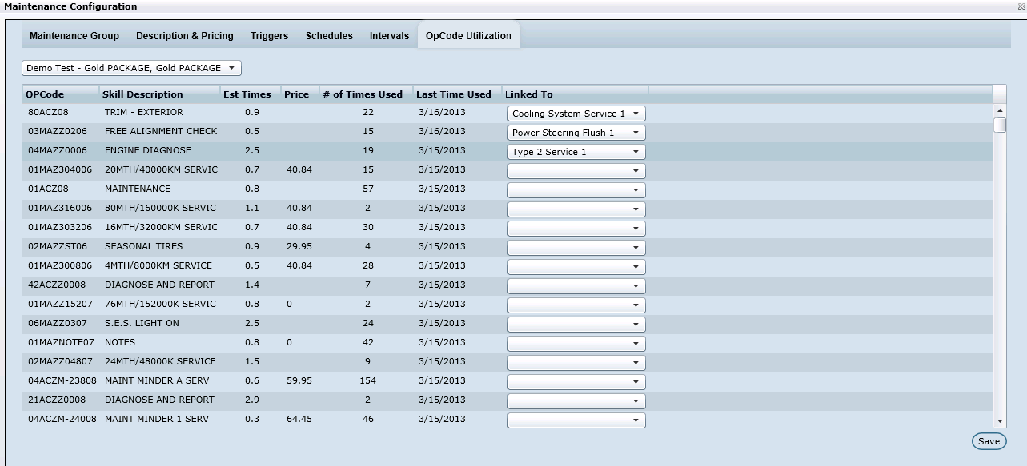Screen dimensions: 1027x466
Task: Close the Maintenance Configuration dialog
Action: 1021,6
